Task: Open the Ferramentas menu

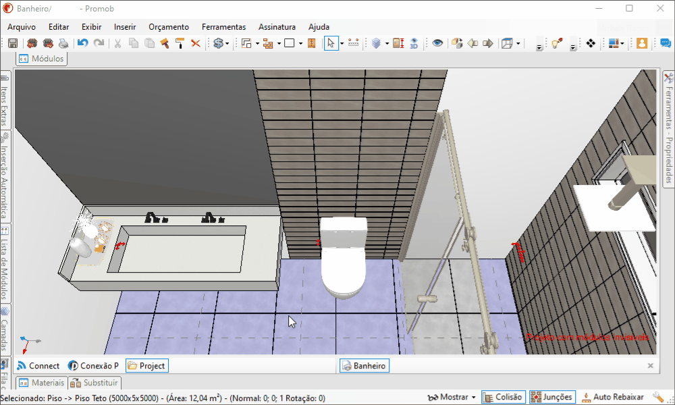Action: (224, 27)
